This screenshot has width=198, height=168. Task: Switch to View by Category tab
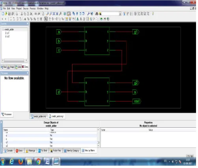[x=71, y=151]
